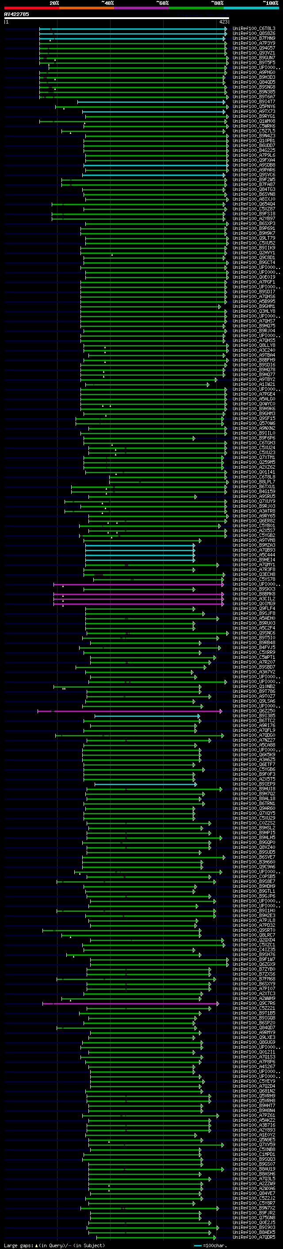
Task: Click the UniRef100_Q9FLF4 label
Action: (254, 608)
